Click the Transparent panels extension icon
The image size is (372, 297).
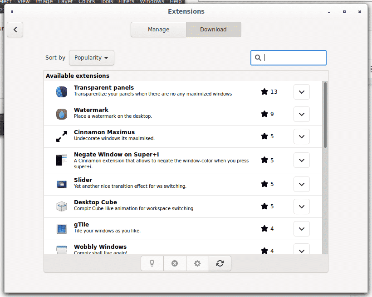62,92
